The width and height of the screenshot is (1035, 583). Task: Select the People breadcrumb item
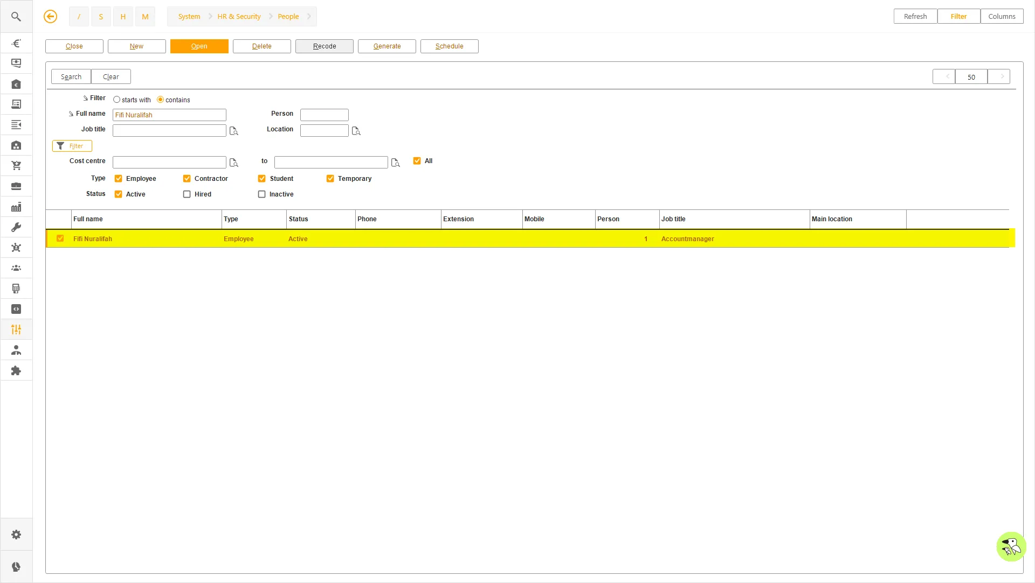288,17
